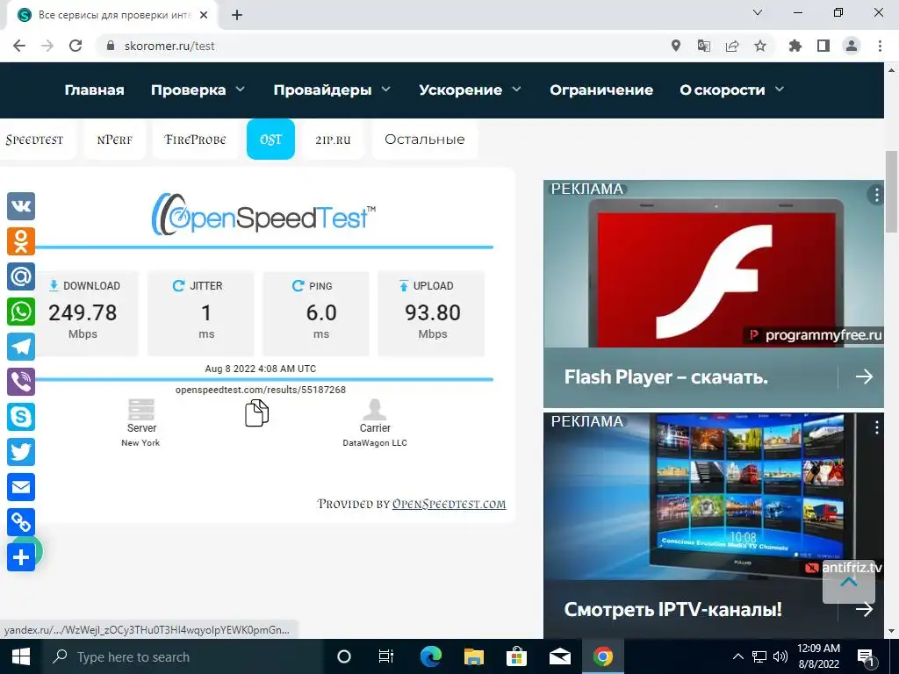This screenshot has width=899, height=674.
Task: Switch to FireProbe tab
Action: coord(195,140)
